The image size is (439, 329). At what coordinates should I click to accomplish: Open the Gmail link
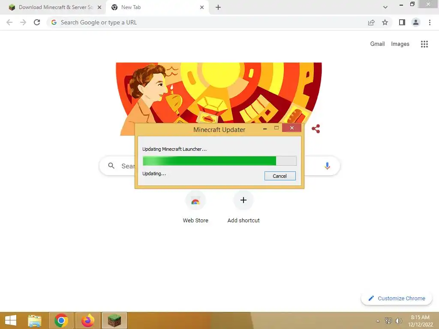(x=377, y=44)
